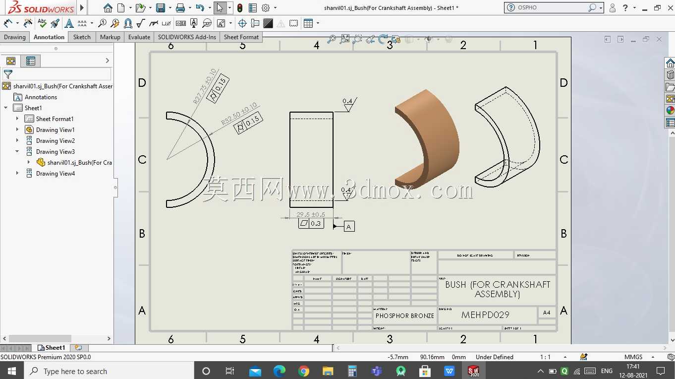This screenshot has width=675, height=379.
Task: Add a Datum Feature symbol
Action: point(194,23)
